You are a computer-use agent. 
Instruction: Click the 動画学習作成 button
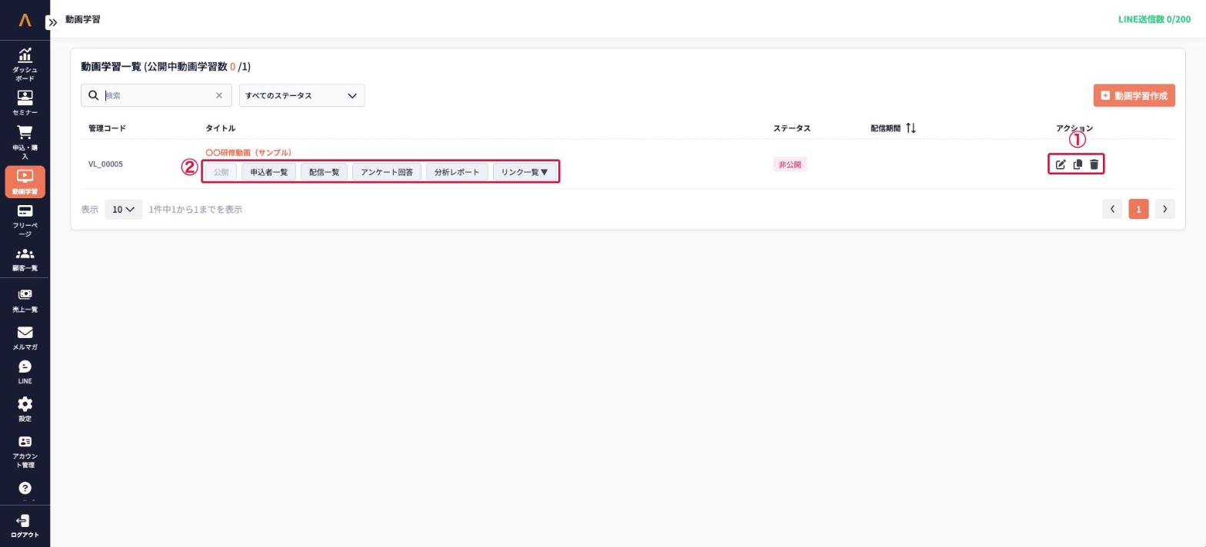pyautogui.click(x=1134, y=95)
